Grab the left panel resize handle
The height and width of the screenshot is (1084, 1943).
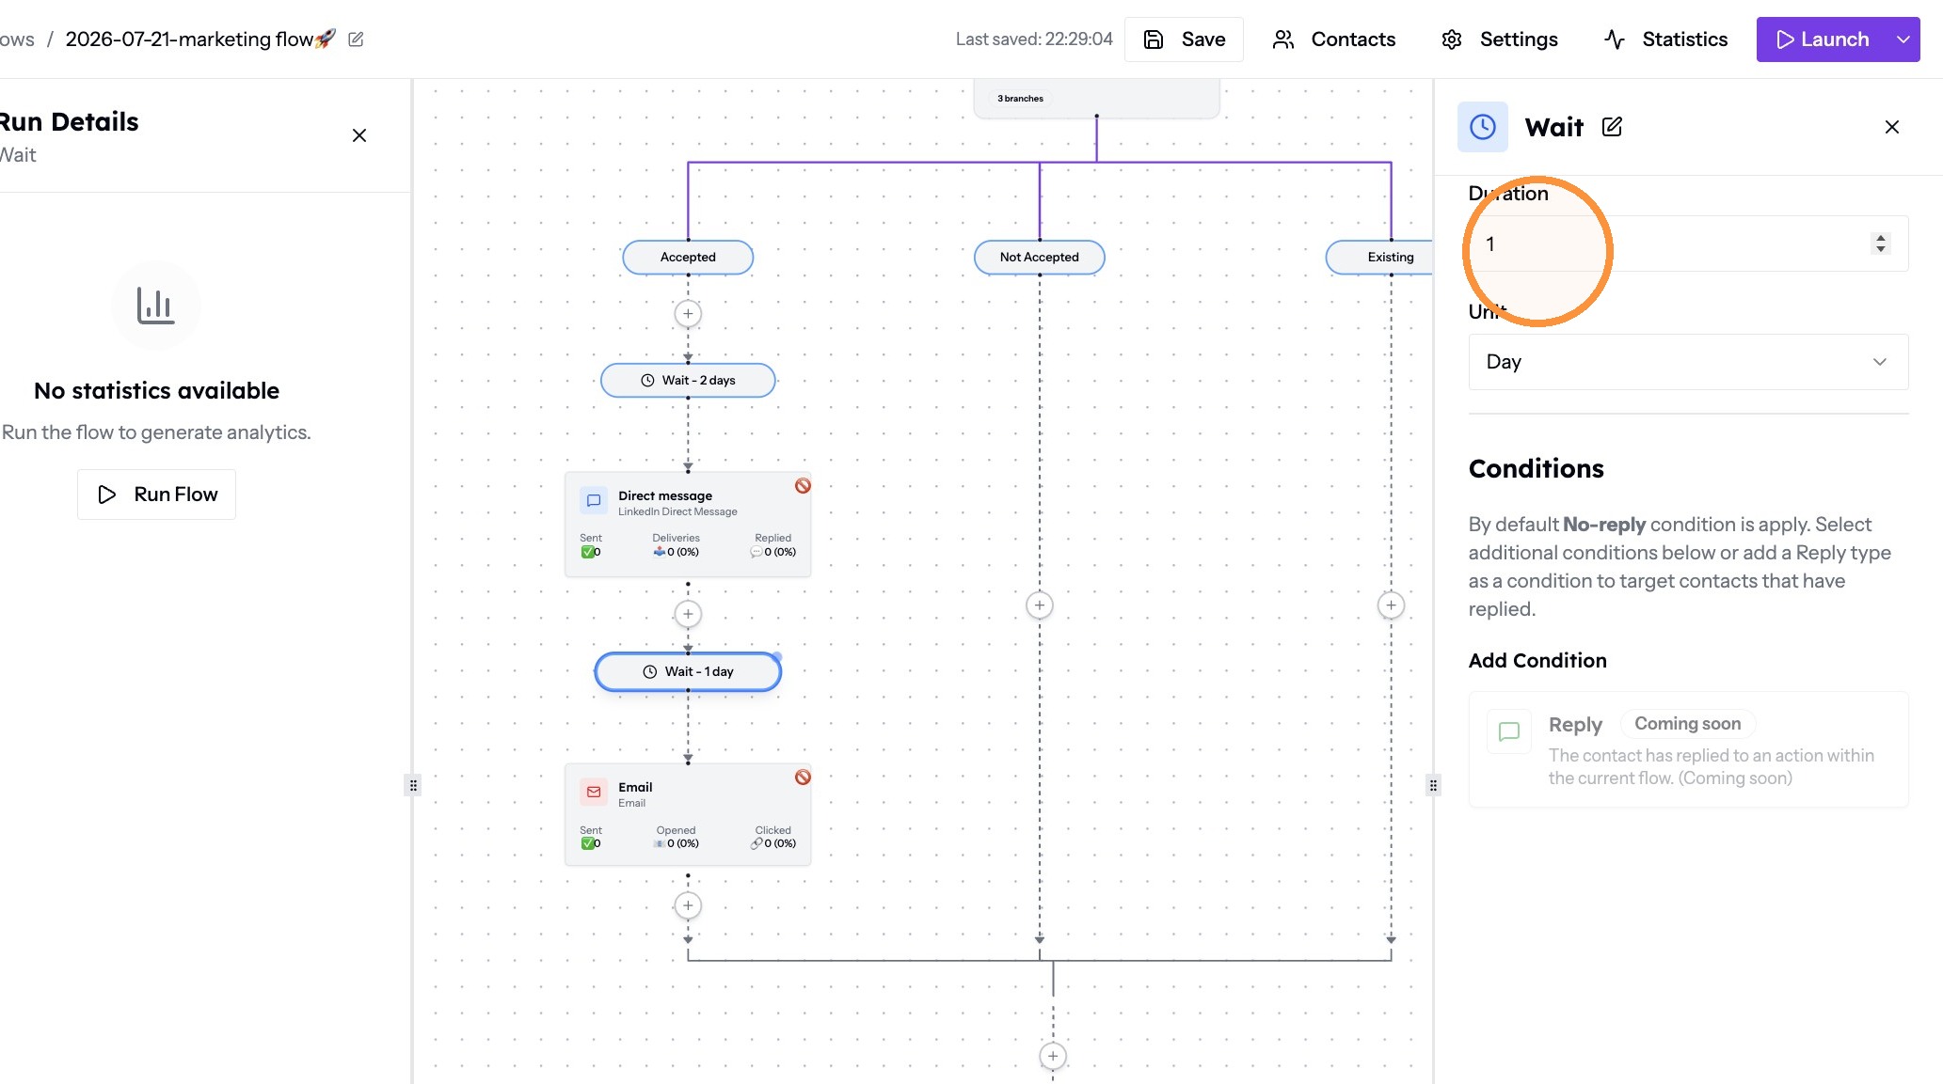point(413,785)
